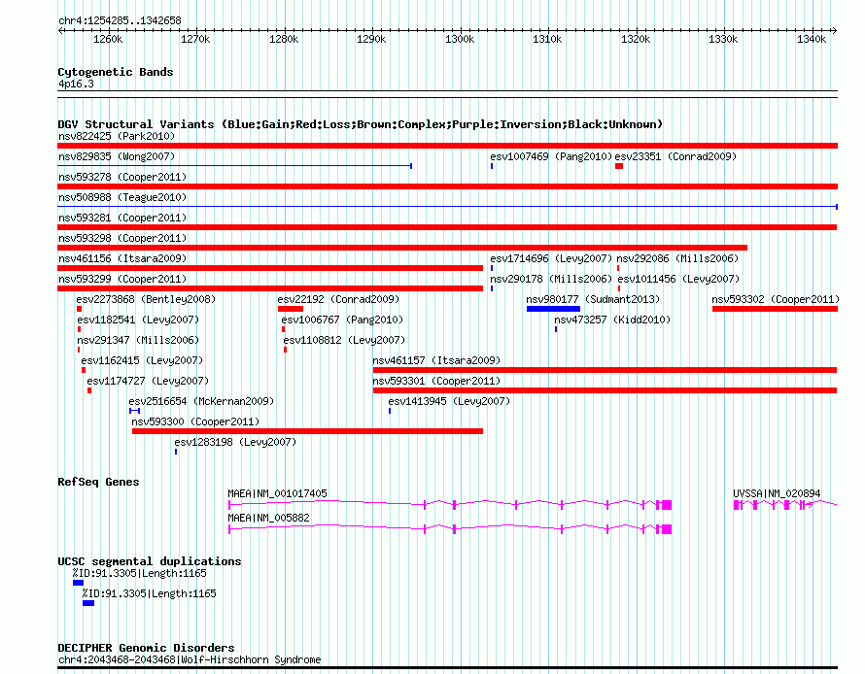Click the nsv593278 (Cooper2011) label

pyautogui.click(x=122, y=177)
